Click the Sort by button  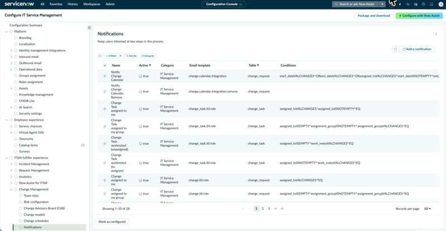132,56
